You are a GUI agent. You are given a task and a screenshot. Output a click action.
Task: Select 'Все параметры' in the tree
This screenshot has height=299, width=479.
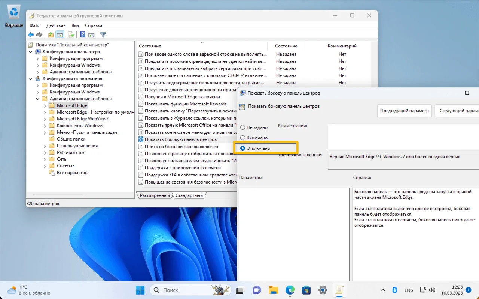click(x=73, y=173)
